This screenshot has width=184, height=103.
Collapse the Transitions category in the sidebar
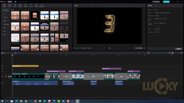pos(5,10)
